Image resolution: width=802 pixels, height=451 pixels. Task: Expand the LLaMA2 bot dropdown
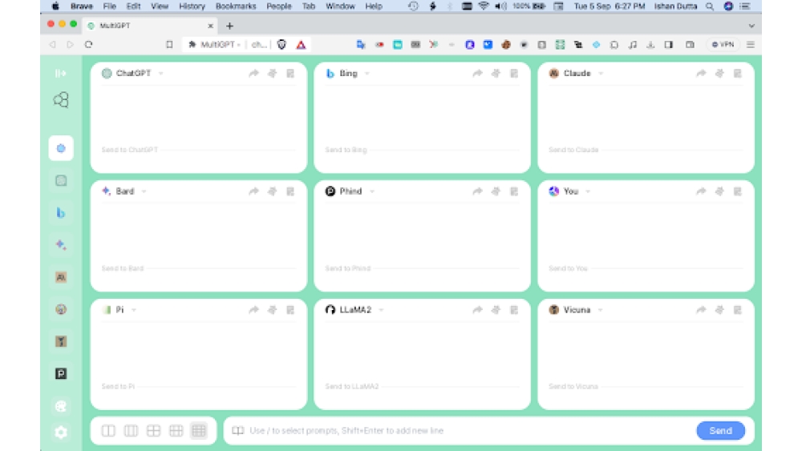(382, 310)
